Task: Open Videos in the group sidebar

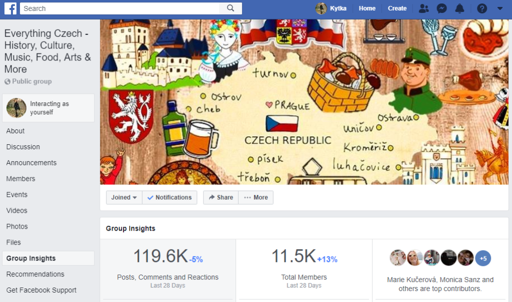Action: click(16, 211)
